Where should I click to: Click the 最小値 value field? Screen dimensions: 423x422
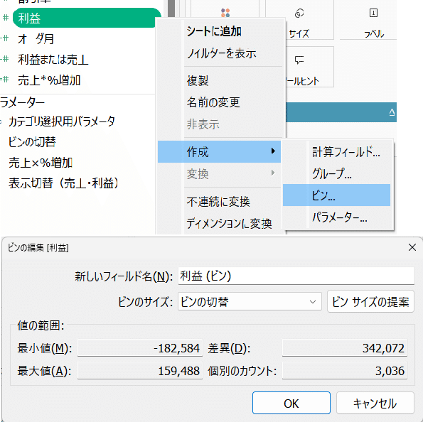click(140, 348)
